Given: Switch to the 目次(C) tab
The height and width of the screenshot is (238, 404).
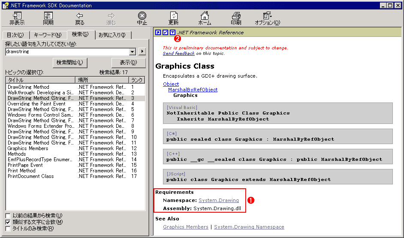Looking at the screenshot, I should [x=15, y=35].
